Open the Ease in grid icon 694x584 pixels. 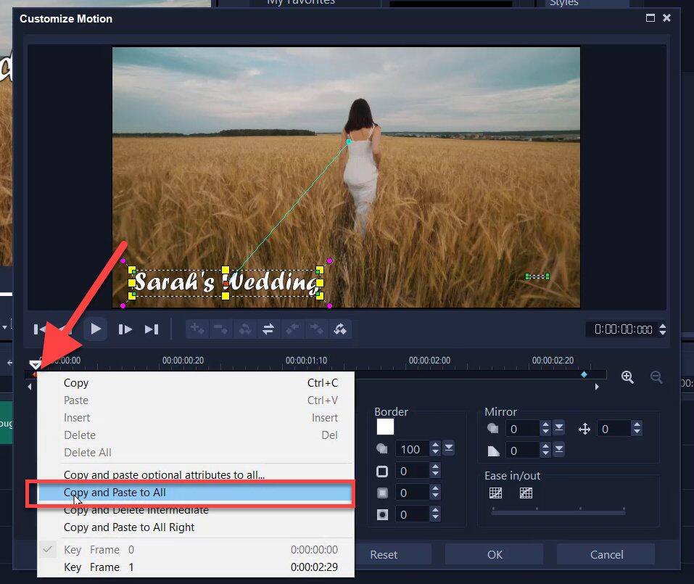pyautogui.click(x=496, y=493)
